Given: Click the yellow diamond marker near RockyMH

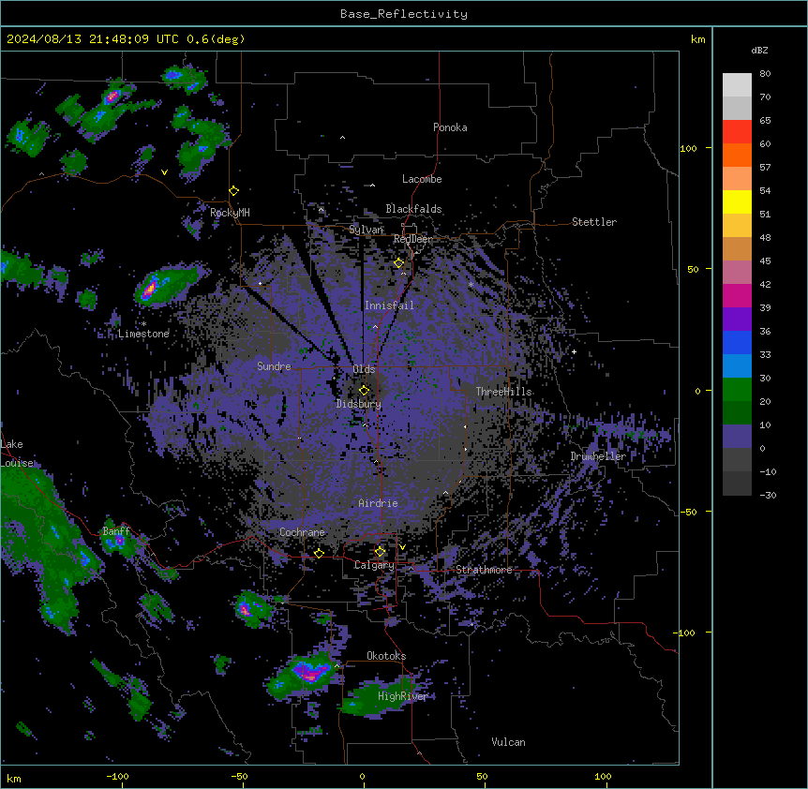Looking at the screenshot, I should (x=234, y=191).
